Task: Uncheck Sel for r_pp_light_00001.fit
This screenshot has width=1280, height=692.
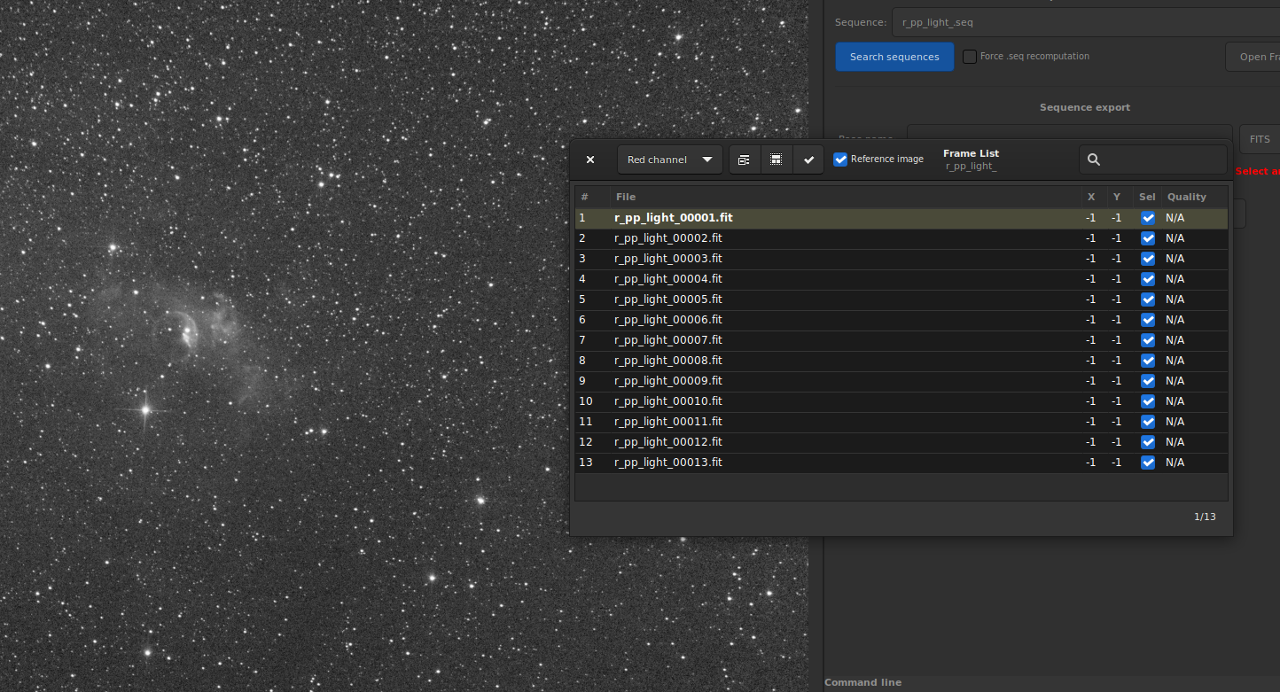Action: [x=1148, y=218]
